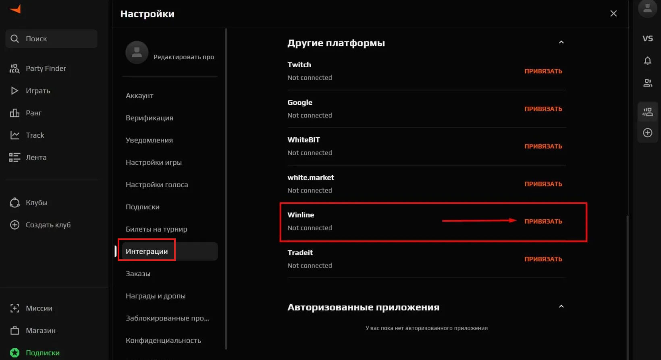661x360 pixels.
Task: Click the Клубы icon
Action: click(x=15, y=203)
